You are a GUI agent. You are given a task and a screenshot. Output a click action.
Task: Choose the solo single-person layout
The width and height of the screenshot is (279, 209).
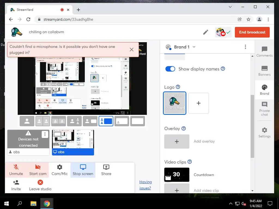coord(27,121)
